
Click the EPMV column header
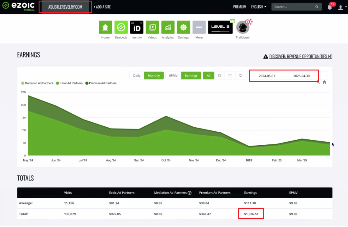pyautogui.click(x=293, y=193)
